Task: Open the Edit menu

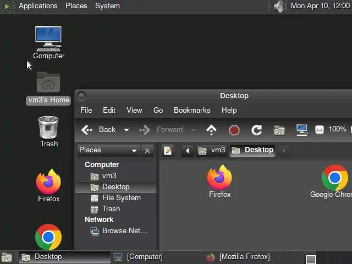Action: 109,110
